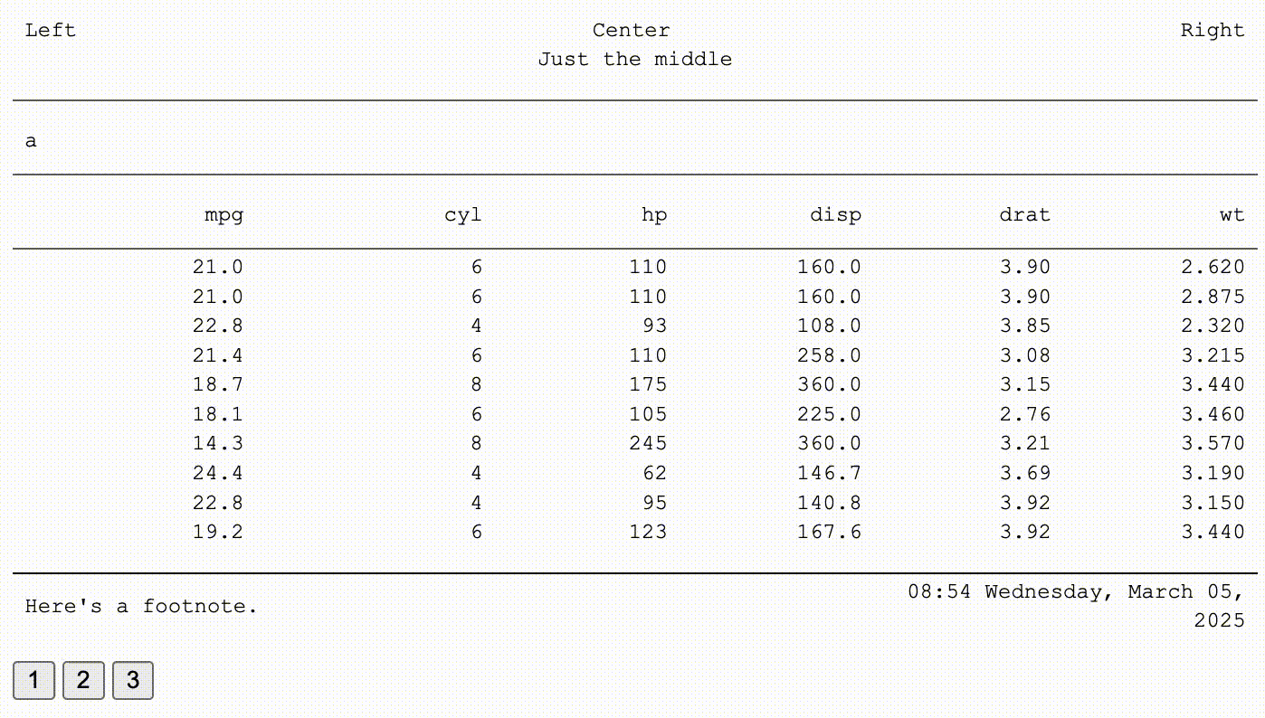The width and height of the screenshot is (1265, 718).
Task: Click the Left header text
Action: pyautogui.click(x=51, y=30)
